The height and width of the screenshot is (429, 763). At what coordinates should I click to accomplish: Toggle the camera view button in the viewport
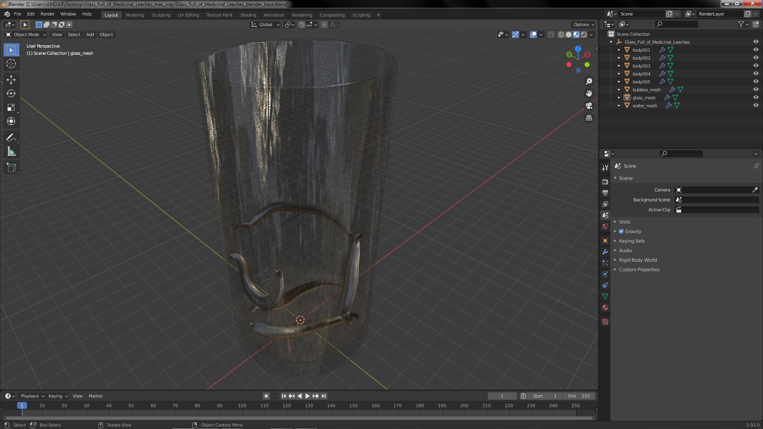tap(589, 106)
